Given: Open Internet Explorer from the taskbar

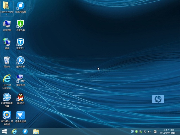Looking at the screenshot, I should pos(14,131).
